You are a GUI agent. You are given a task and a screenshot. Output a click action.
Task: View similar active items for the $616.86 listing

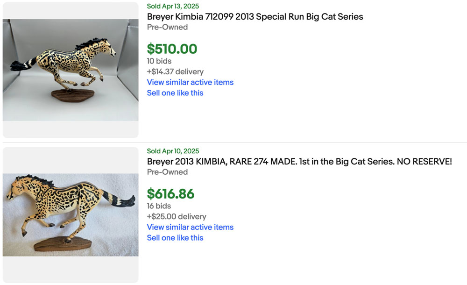(190, 227)
